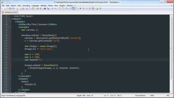
Task: Click line number 12 in the margin
Action: [x=6, y=46]
